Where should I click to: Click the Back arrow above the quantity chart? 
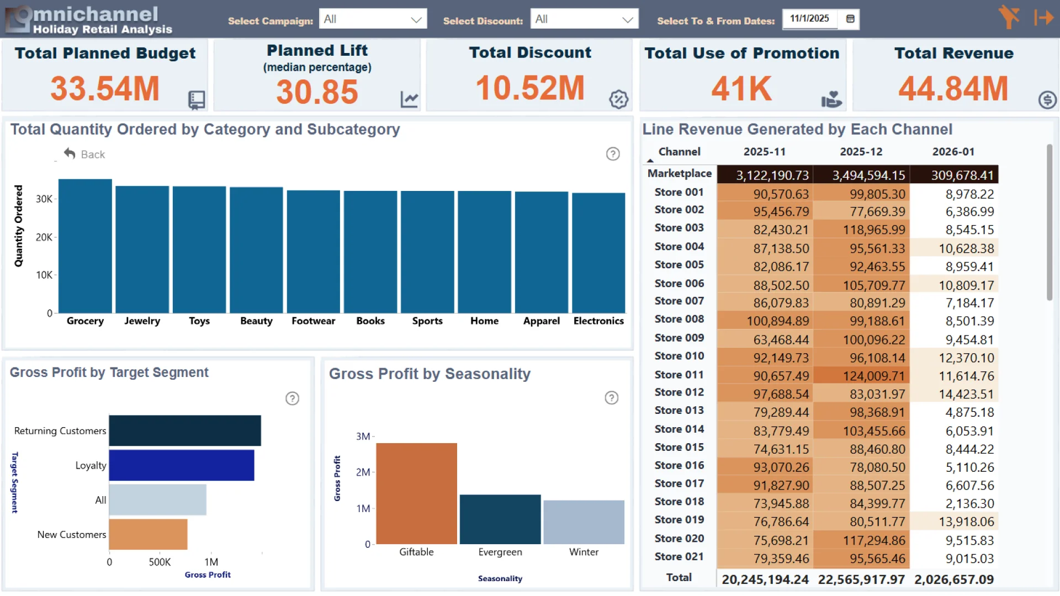70,154
